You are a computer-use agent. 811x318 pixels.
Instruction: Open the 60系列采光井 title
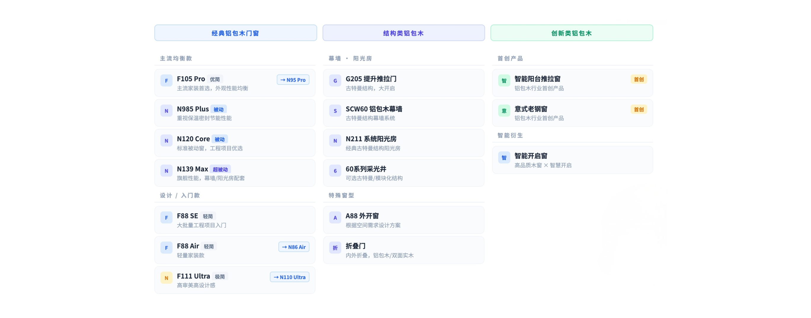(366, 169)
